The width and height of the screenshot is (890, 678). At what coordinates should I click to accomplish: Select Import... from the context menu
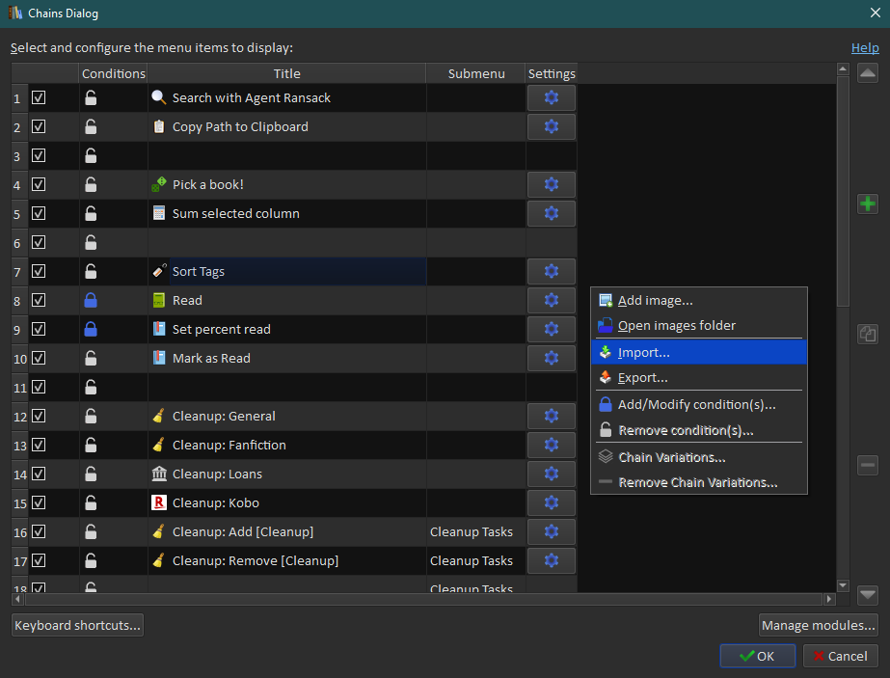643,352
